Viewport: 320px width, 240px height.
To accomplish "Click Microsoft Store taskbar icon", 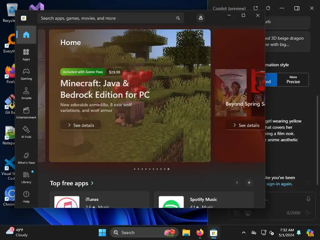I will (213, 232).
